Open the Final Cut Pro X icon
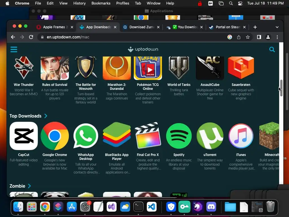 [148, 135]
